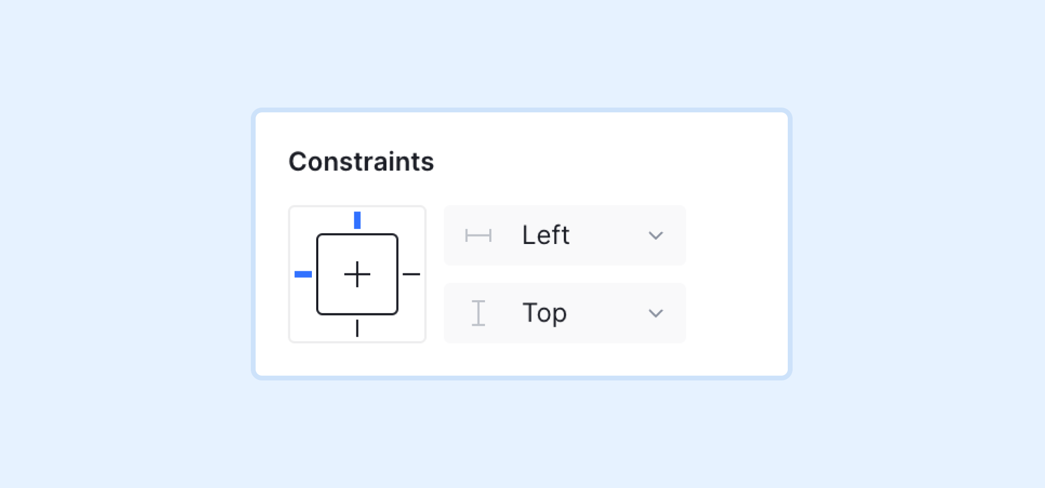Click the blue vertical bar above square

357,220
